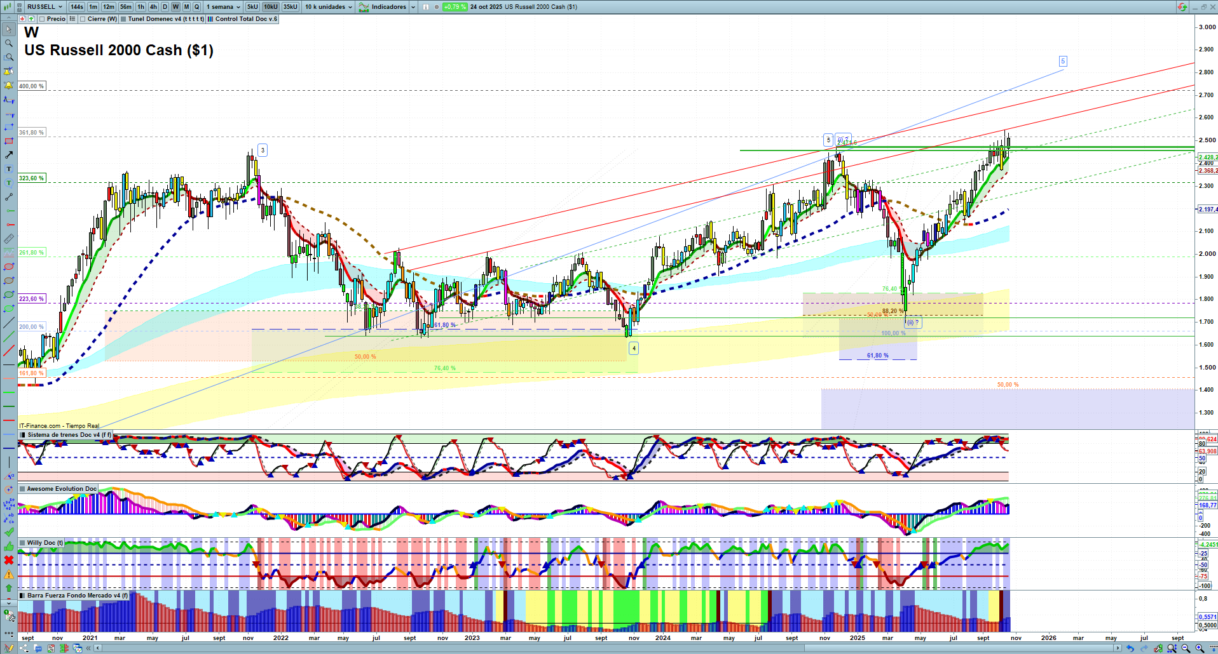Select the alert bell tool

(9, 85)
